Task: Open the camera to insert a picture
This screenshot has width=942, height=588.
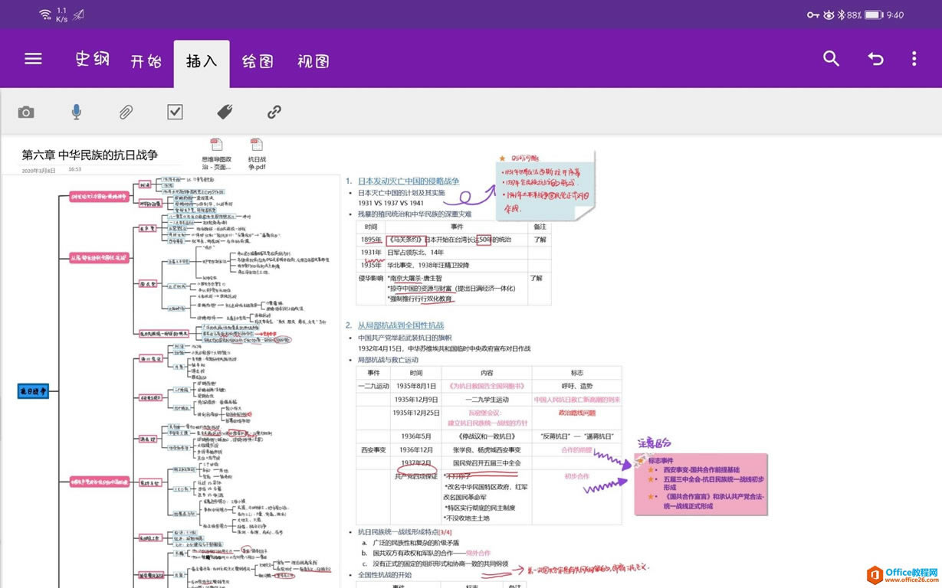Action: 25,112
